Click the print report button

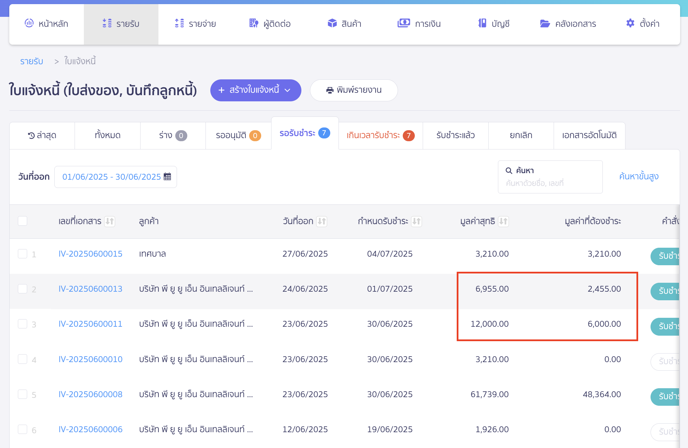[354, 90]
